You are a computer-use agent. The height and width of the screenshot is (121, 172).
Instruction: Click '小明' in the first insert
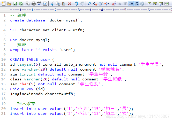tap(82, 109)
